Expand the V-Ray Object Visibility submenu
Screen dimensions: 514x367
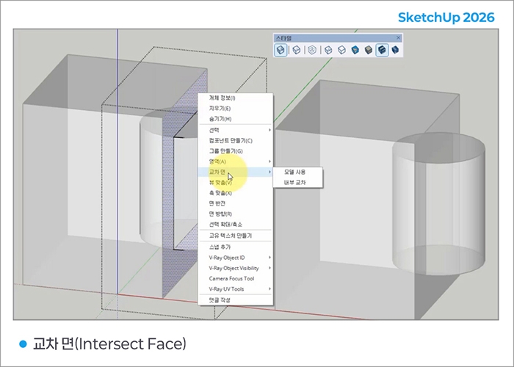coord(236,268)
